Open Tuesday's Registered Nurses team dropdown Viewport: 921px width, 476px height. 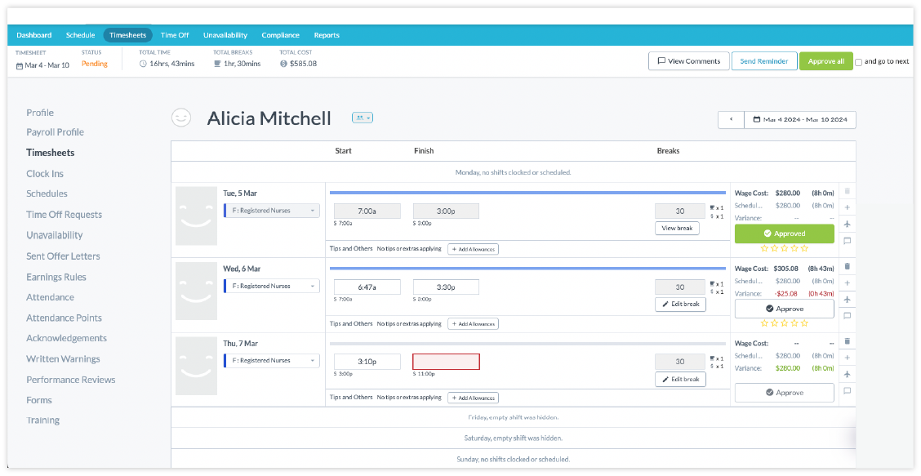pos(272,211)
